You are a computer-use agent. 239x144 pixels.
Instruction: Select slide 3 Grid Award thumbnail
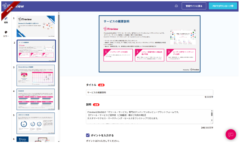point(36,76)
